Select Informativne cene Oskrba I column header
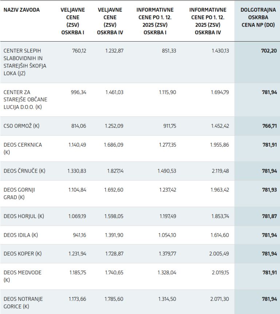Image resolution: width=280 pixels, height=314 pixels. (x=155, y=21)
